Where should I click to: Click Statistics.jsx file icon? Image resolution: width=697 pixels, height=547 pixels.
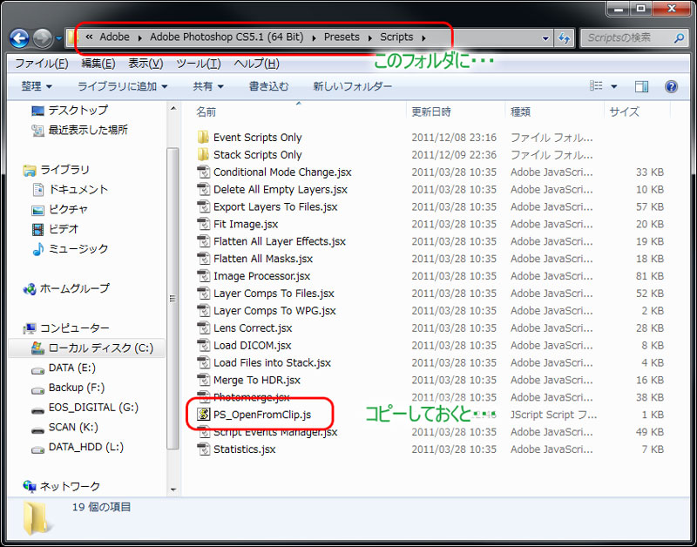coord(203,449)
